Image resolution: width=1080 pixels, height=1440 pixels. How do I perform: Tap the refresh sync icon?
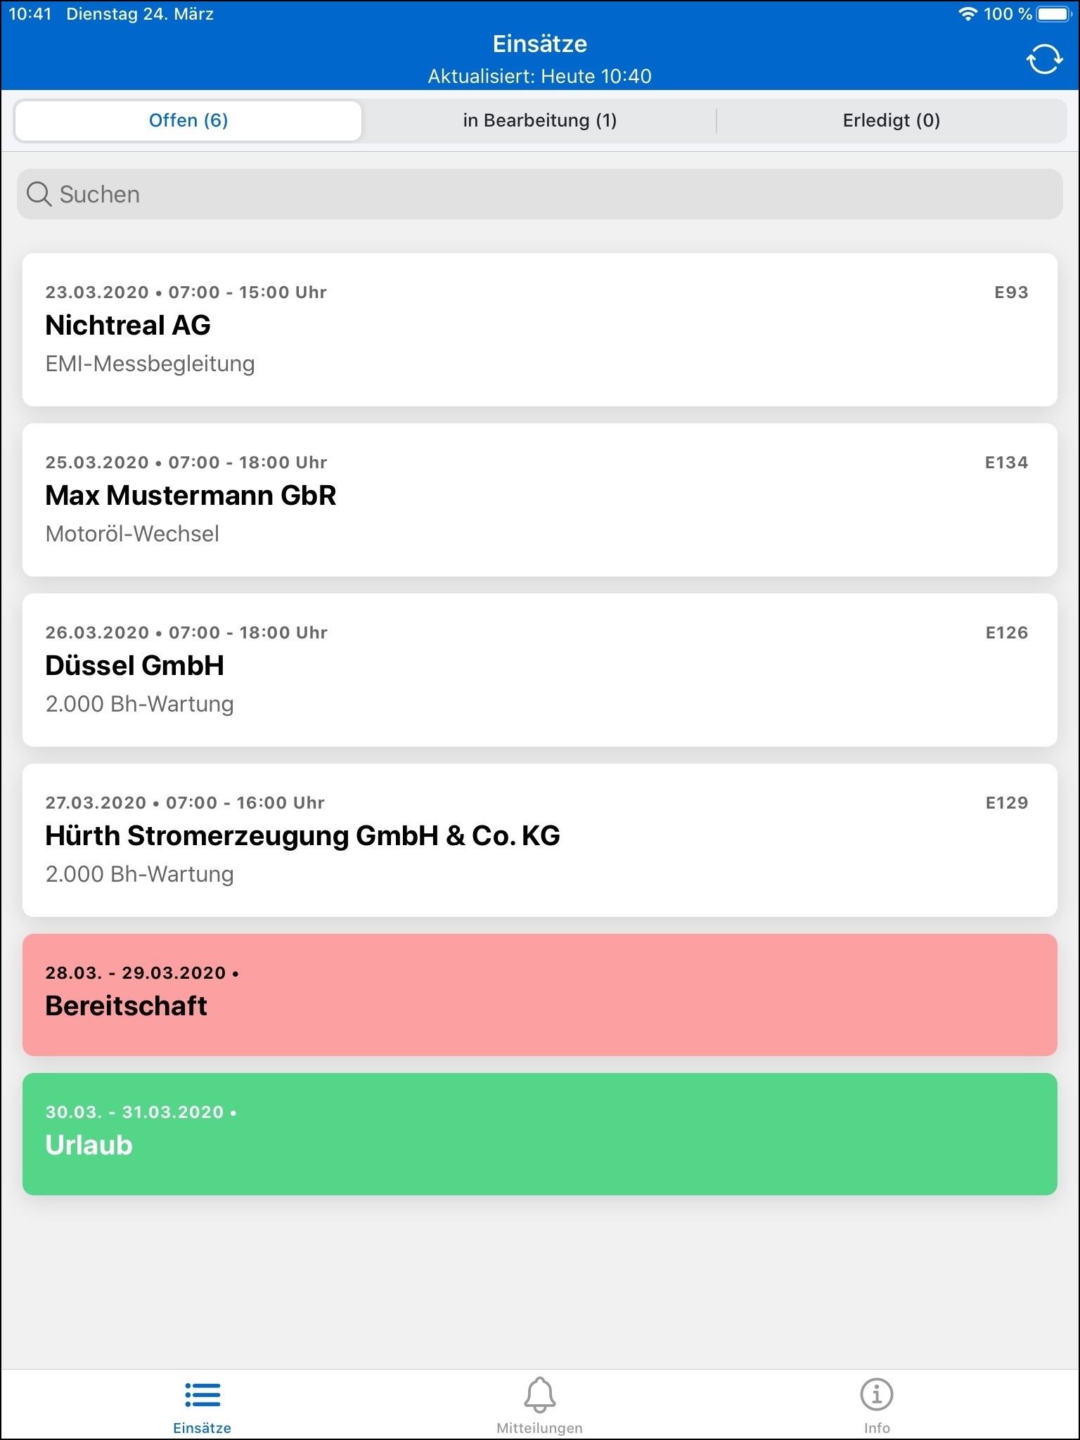1044,59
